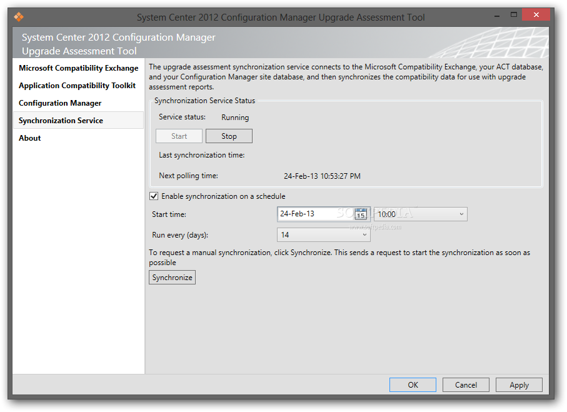The height and width of the screenshot is (412, 567).
Task: Click the Run every (days) label
Action: (x=180, y=235)
